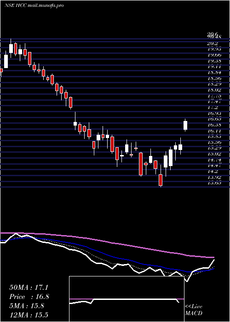Image resolution: width=230 pixels, height=322 pixels.
Task: Click the 13.65 price axis label
Action: click(x=214, y=183)
